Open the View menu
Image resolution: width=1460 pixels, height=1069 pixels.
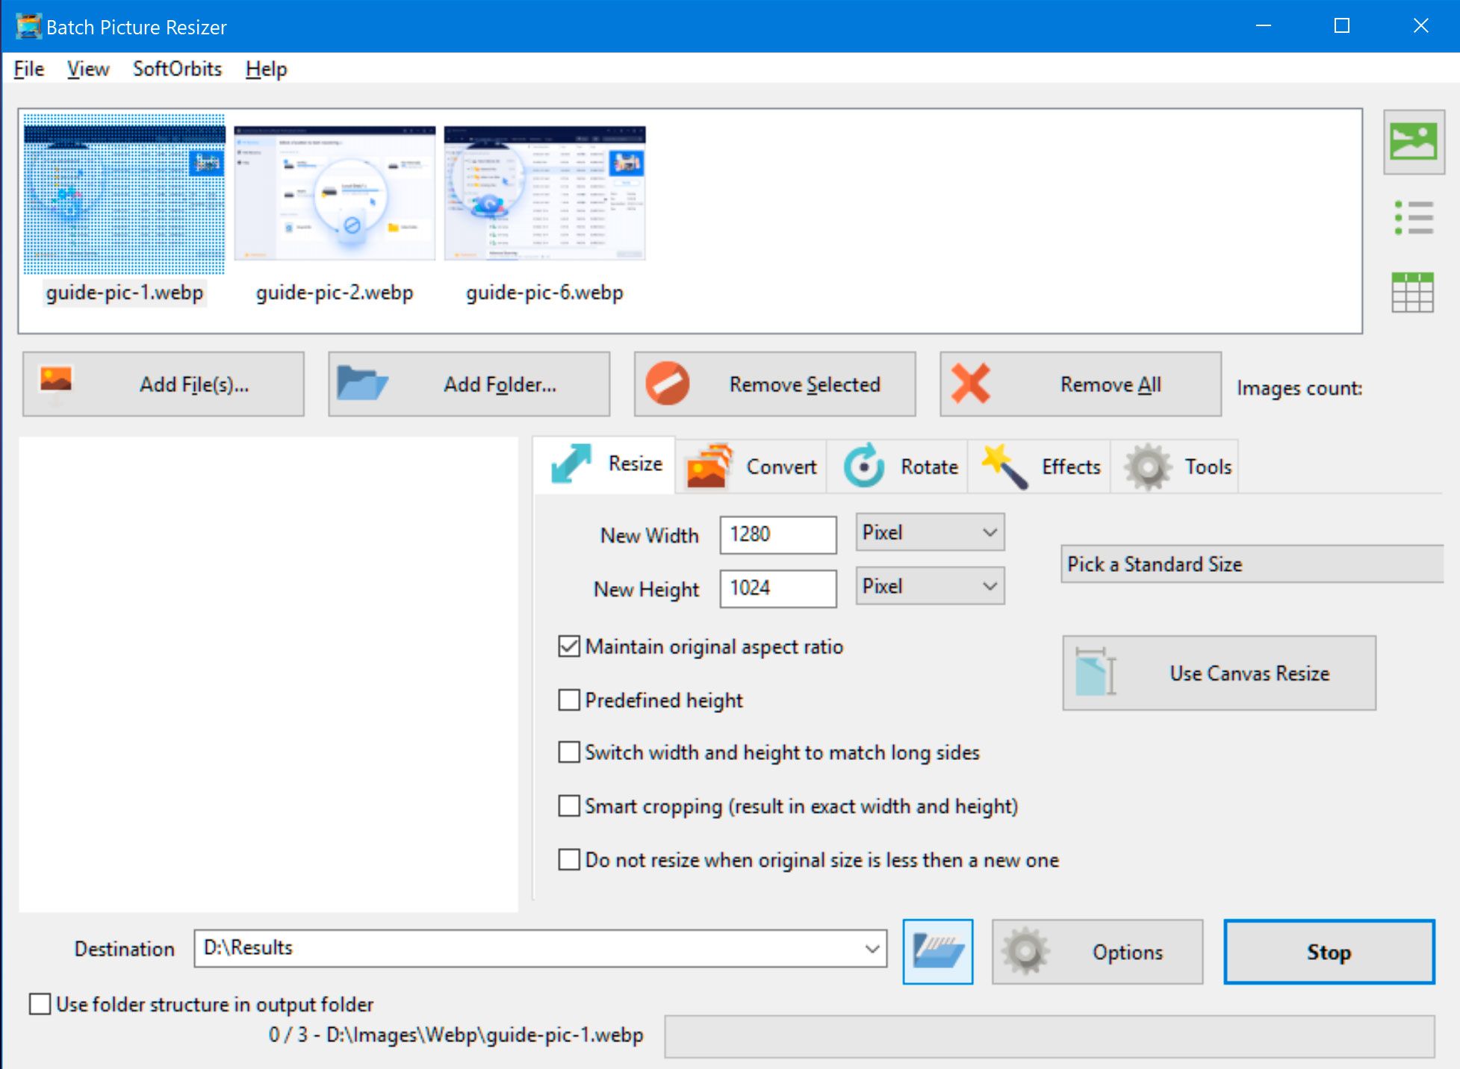click(x=88, y=69)
